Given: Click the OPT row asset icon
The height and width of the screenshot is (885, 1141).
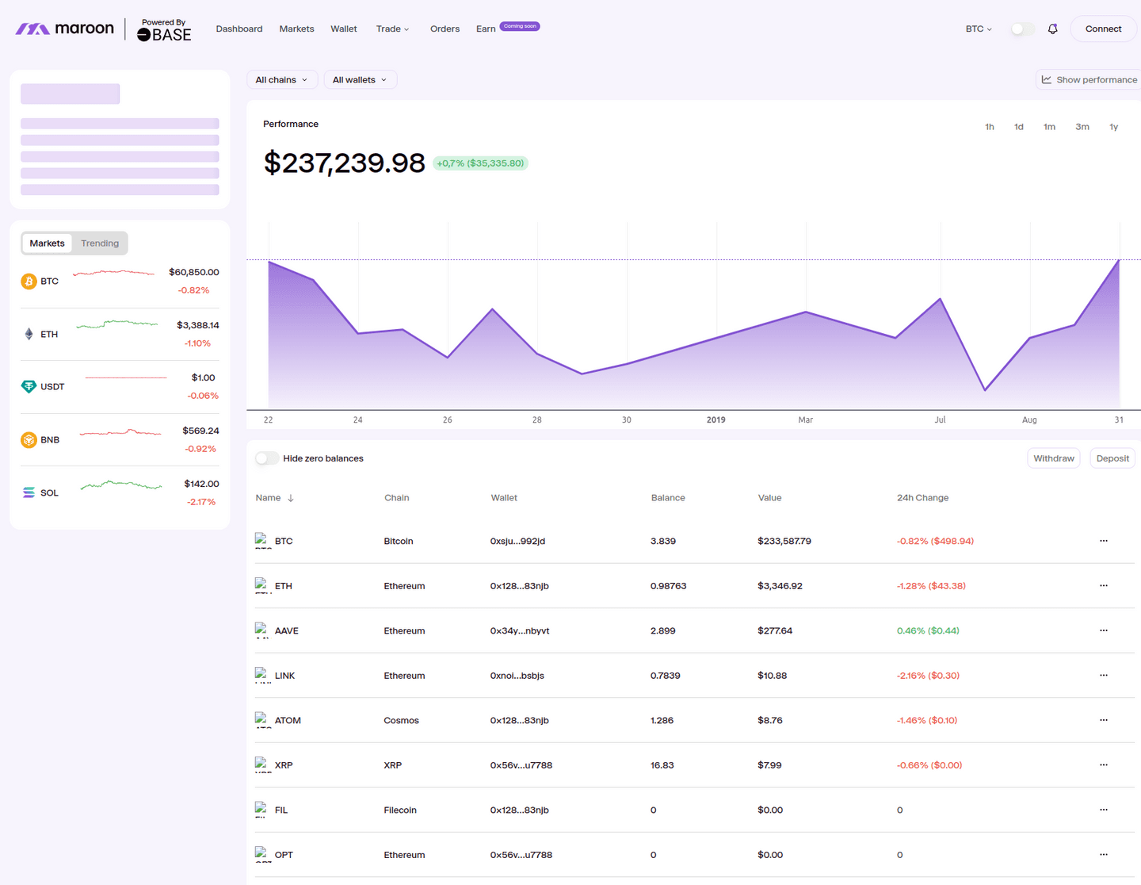Looking at the screenshot, I should pyautogui.click(x=262, y=855).
